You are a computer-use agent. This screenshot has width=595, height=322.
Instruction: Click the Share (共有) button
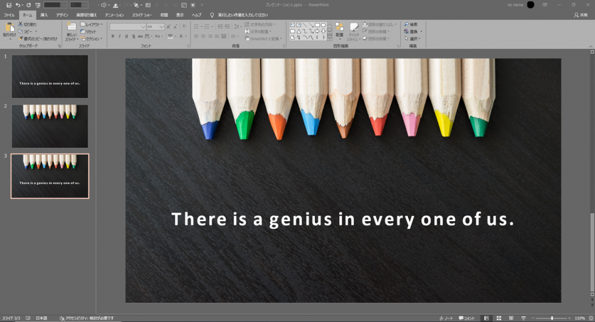tap(580, 15)
